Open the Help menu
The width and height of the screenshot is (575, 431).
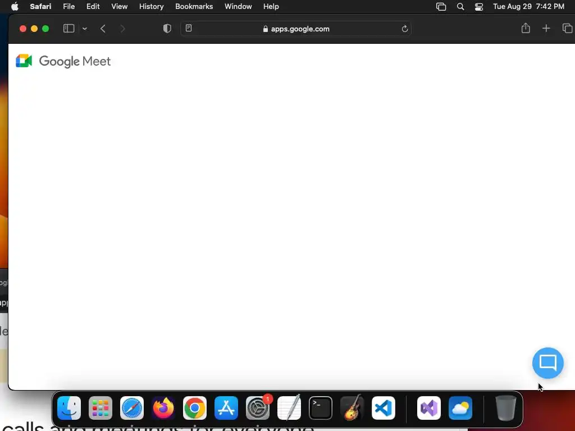tap(271, 6)
